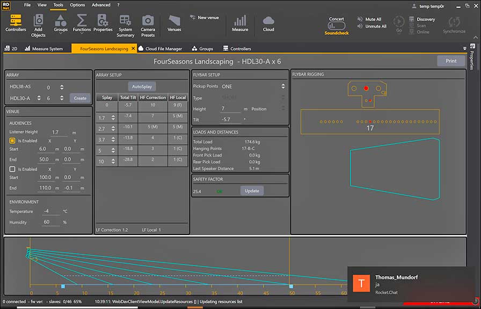Disable the first audience Is Enabled checkbox
Screen dimensions: 481x309
tap(12, 141)
